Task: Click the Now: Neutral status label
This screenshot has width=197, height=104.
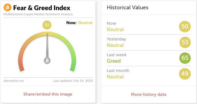Action: [x=79, y=23]
